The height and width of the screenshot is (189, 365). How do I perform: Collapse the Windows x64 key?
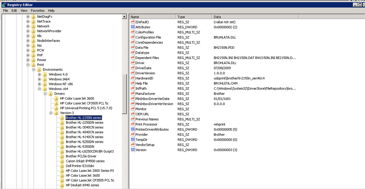pyautogui.click(x=39, y=89)
